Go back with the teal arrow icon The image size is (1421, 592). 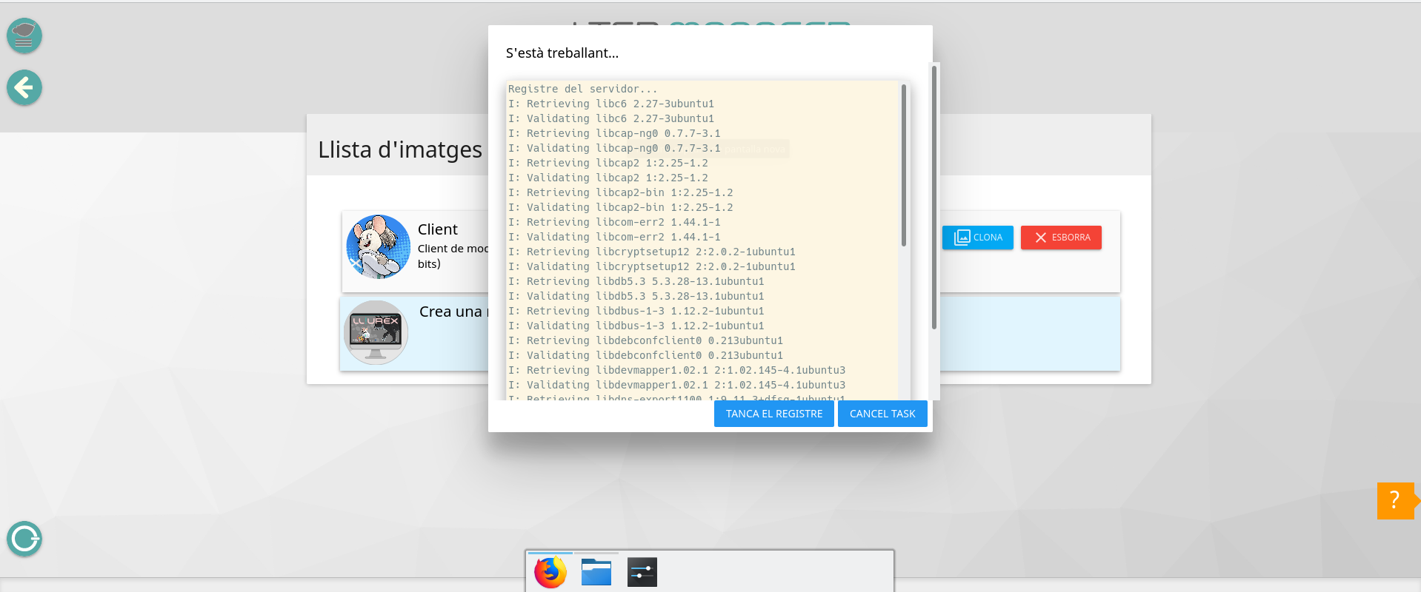click(24, 88)
